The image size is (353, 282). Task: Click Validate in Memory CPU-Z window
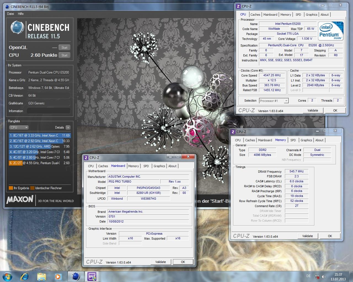pyautogui.click(x=307, y=236)
